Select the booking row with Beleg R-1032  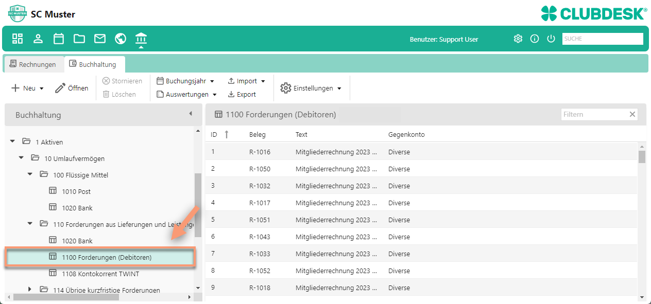pyautogui.click(x=421, y=186)
